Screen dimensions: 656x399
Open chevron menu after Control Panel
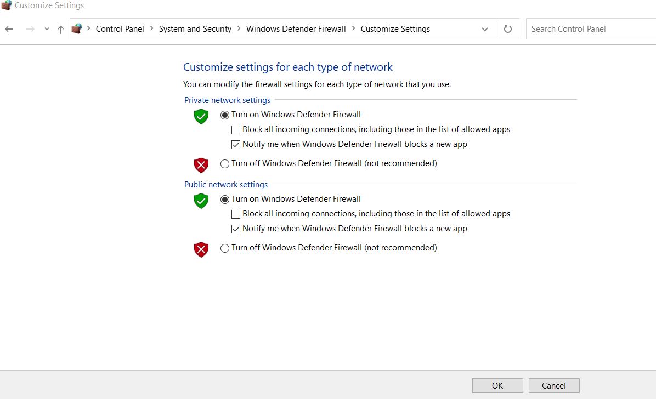tap(151, 29)
